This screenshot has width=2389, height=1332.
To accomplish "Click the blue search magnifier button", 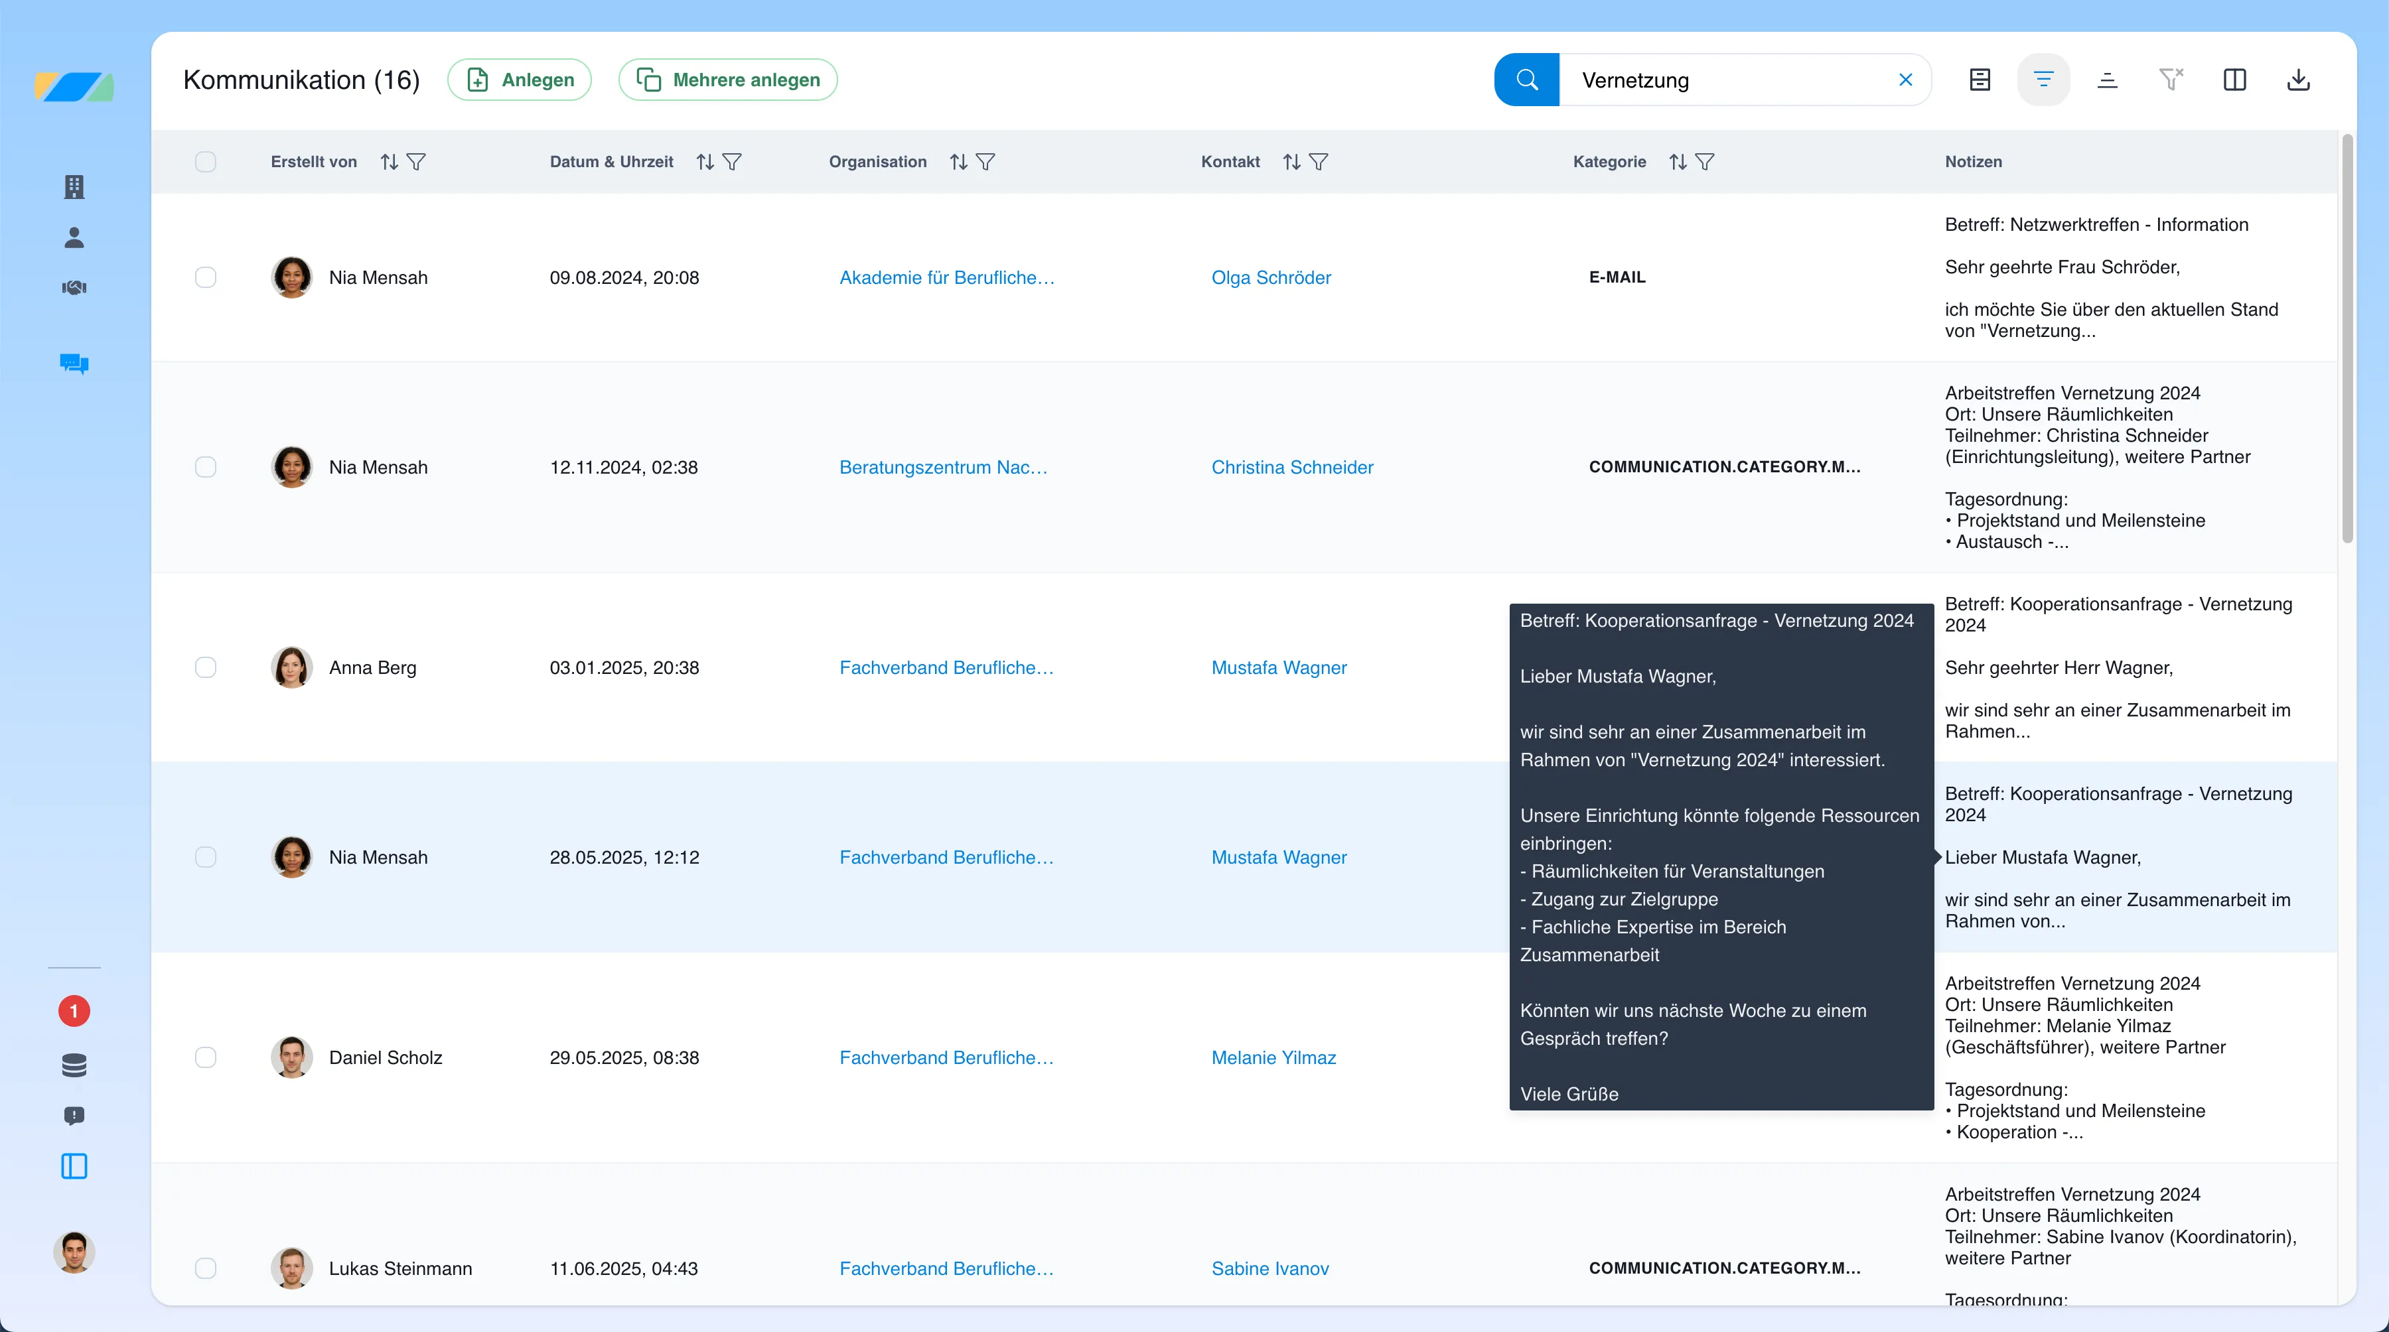I will click(1526, 80).
